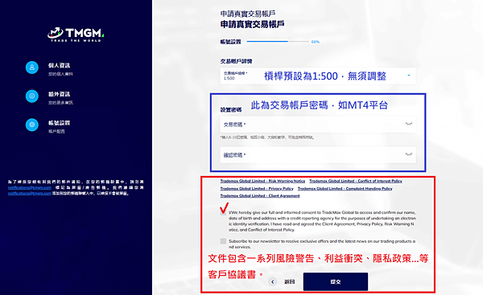The width and height of the screenshot is (483, 295).
Task: Click the 確認密碼 confirm password field
Action: pos(318,155)
